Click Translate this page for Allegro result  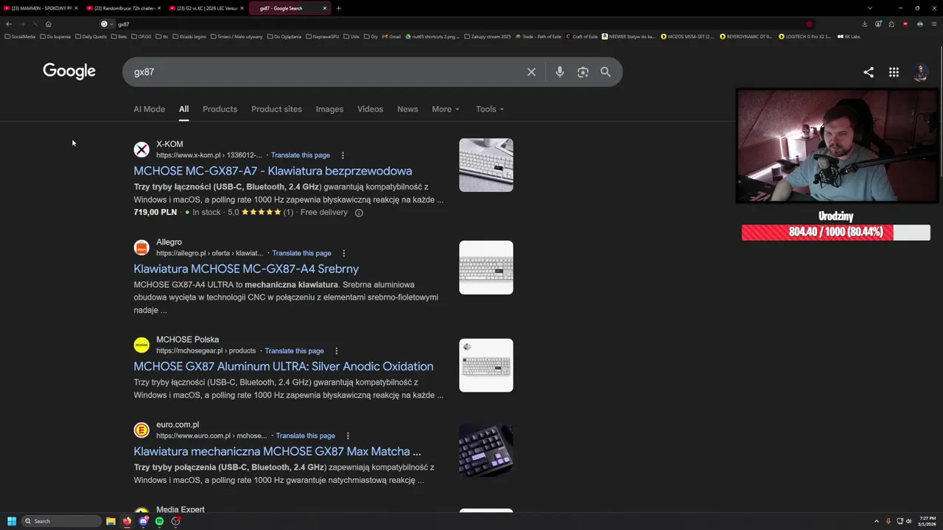point(301,253)
